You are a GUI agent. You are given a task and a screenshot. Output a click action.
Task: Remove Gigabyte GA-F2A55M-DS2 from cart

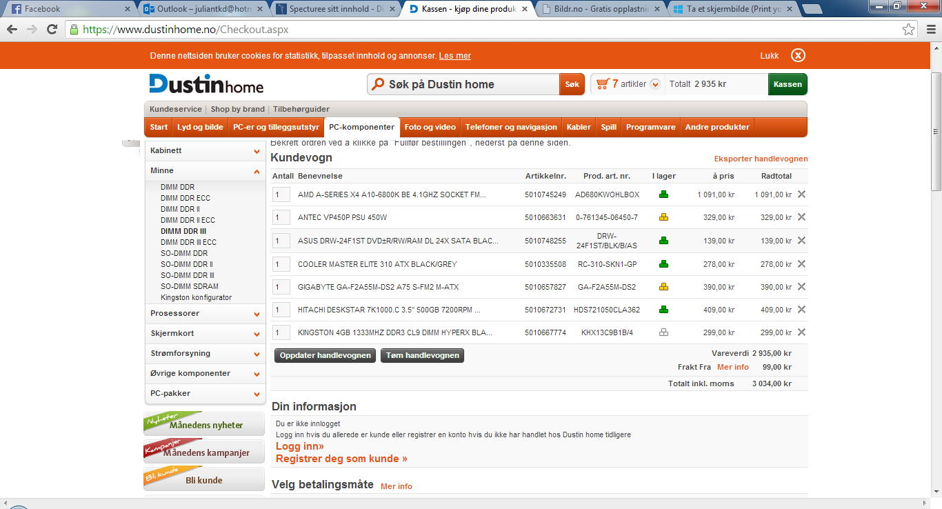point(801,287)
